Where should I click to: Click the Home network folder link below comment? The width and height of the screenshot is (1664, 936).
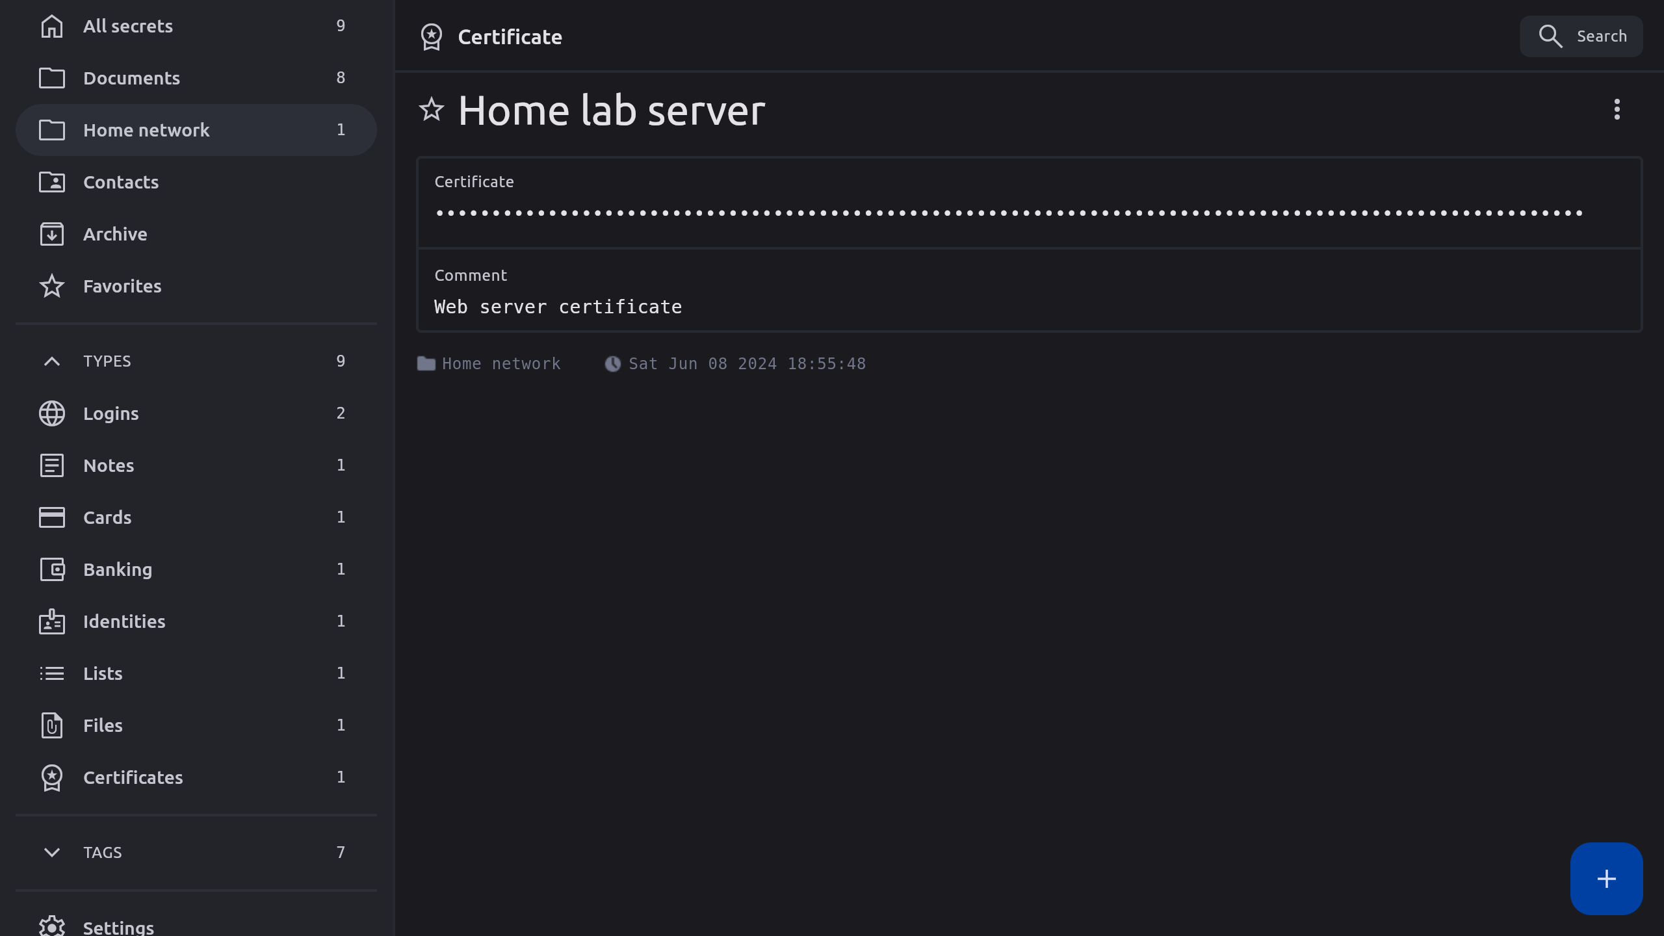(x=500, y=363)
